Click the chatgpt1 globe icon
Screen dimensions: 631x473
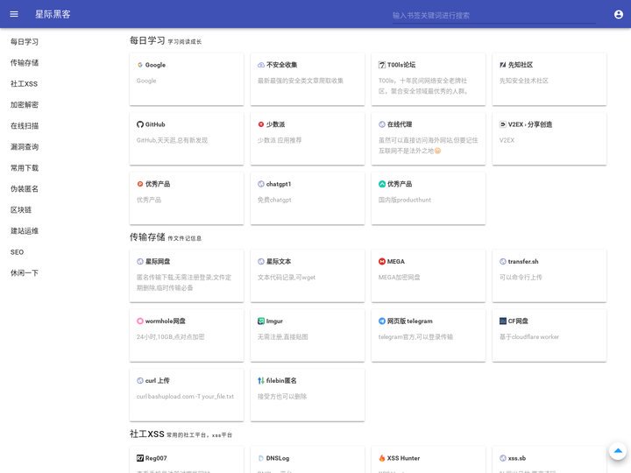pyautogui.click(x=261, y=184)
